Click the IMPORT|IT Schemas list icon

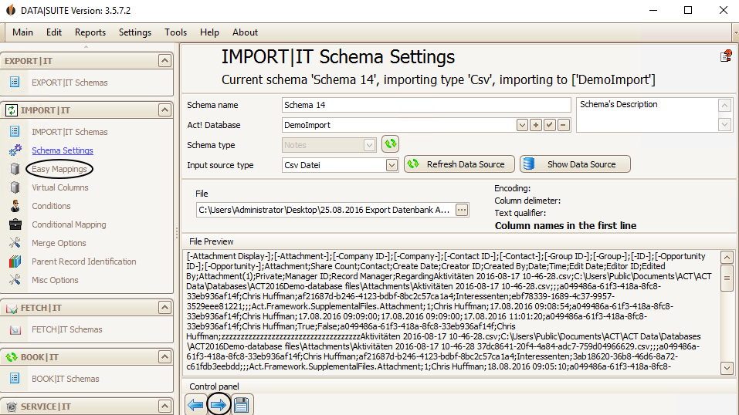click(x=15, y=131)
